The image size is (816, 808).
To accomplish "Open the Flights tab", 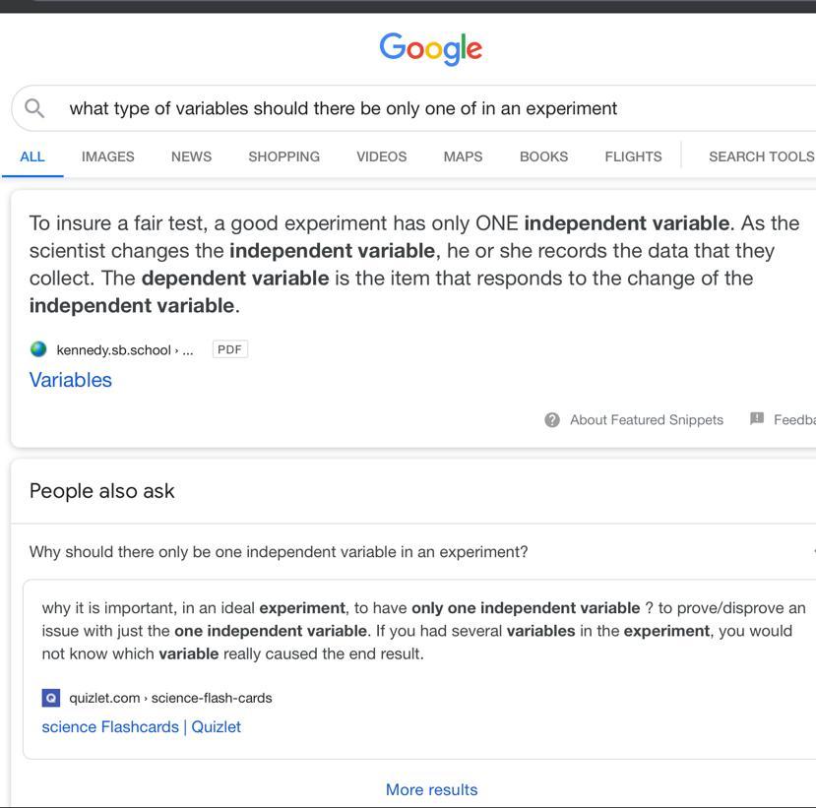I will tap(633, 156).
